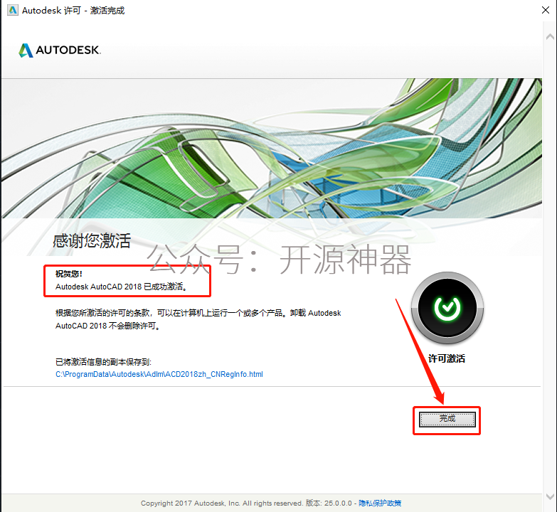This screenshot has width=557, height=512.
Task: Click the 'AutoCAD 2018 不会删除许可' text line
Action: point(108,326)
